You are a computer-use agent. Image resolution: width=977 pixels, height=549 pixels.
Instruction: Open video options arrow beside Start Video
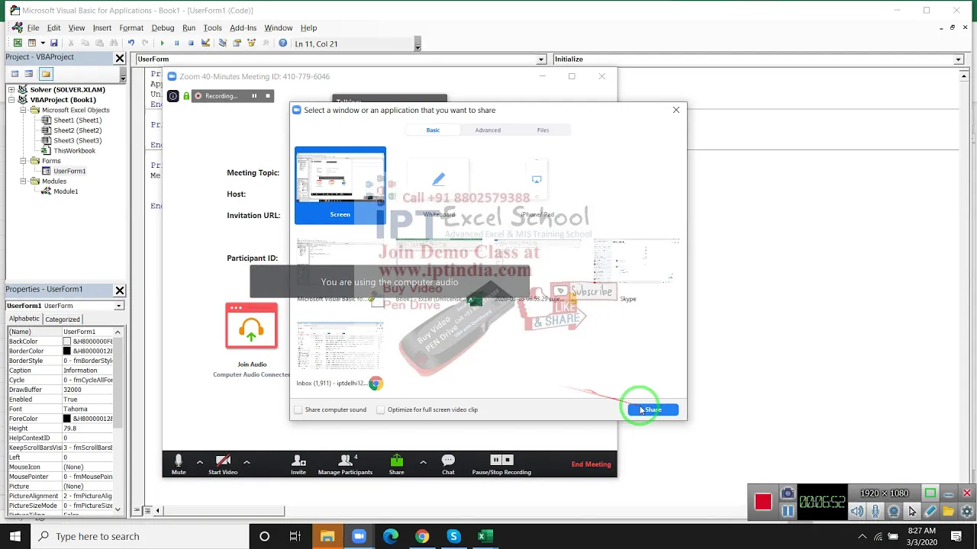(x=247, y=461)
